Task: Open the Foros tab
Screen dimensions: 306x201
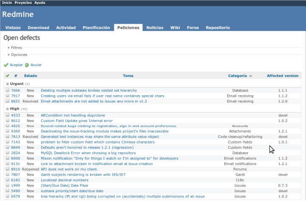Action: pos(193,28)
